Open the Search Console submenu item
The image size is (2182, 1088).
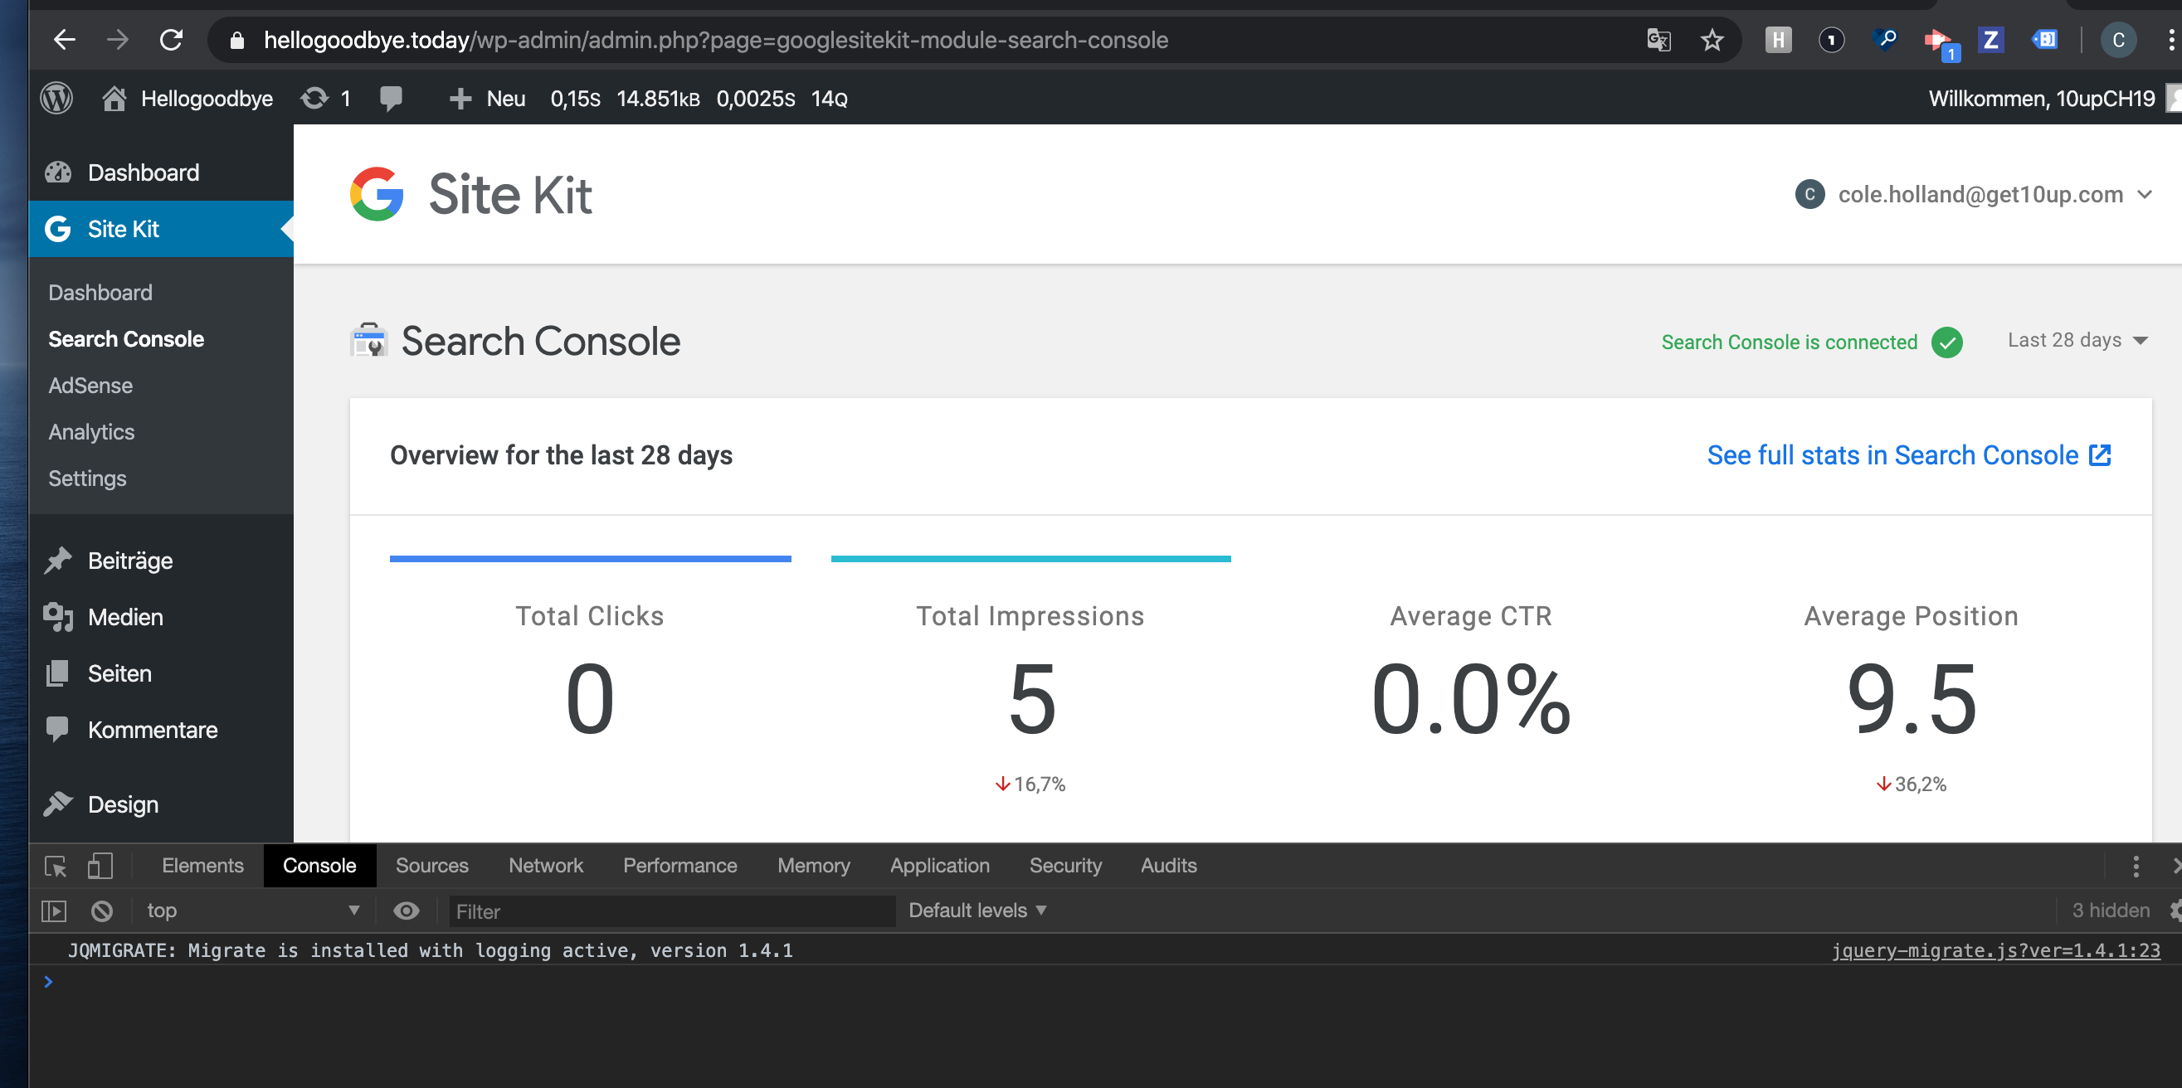(126, 338)
